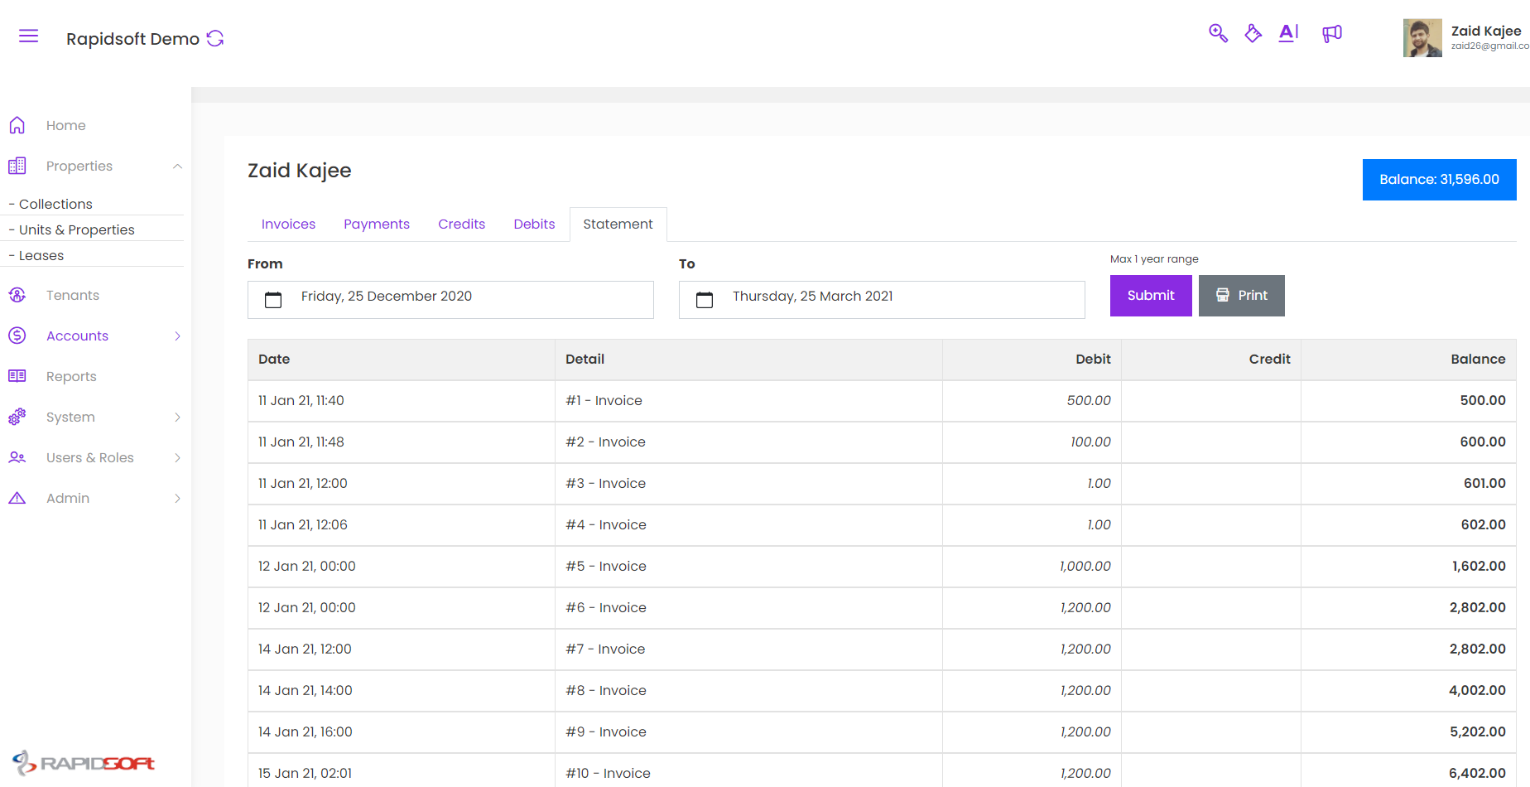Expand the Accounts submenu arrow

tap(177, 336)
